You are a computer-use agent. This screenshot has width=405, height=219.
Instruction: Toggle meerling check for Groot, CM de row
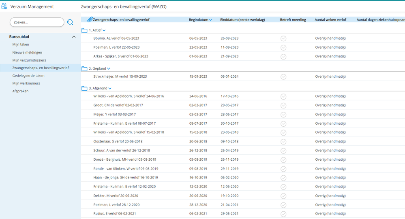tap(283, 106)
